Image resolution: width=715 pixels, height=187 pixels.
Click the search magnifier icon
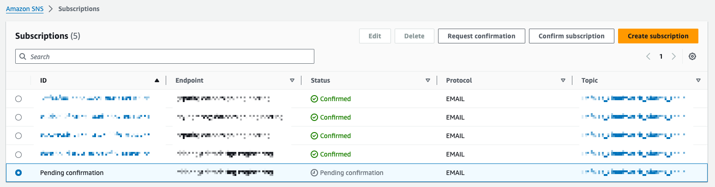pos(23,56)
